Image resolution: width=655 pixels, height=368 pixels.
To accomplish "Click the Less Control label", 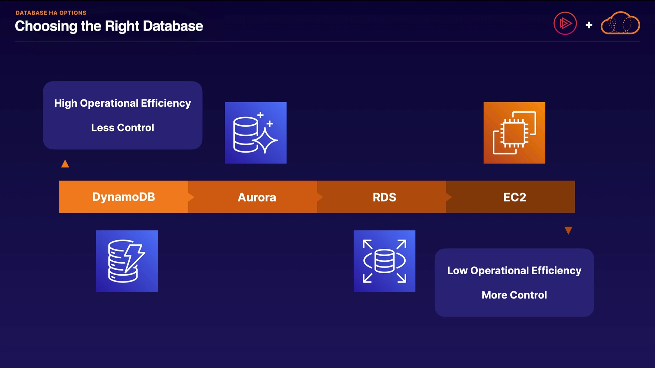I will tap(122, 128).
